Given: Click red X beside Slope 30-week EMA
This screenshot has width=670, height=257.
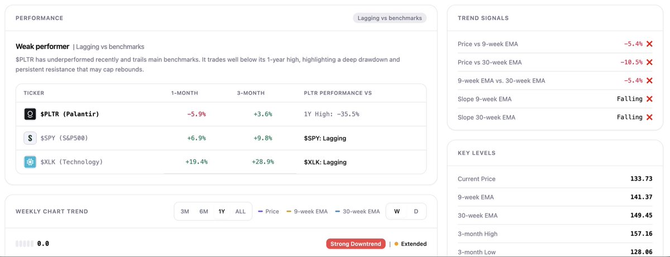Looking at the screenshot, I should click(649, 118).
